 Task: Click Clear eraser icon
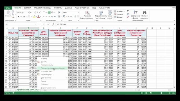(x=128, y=17)
